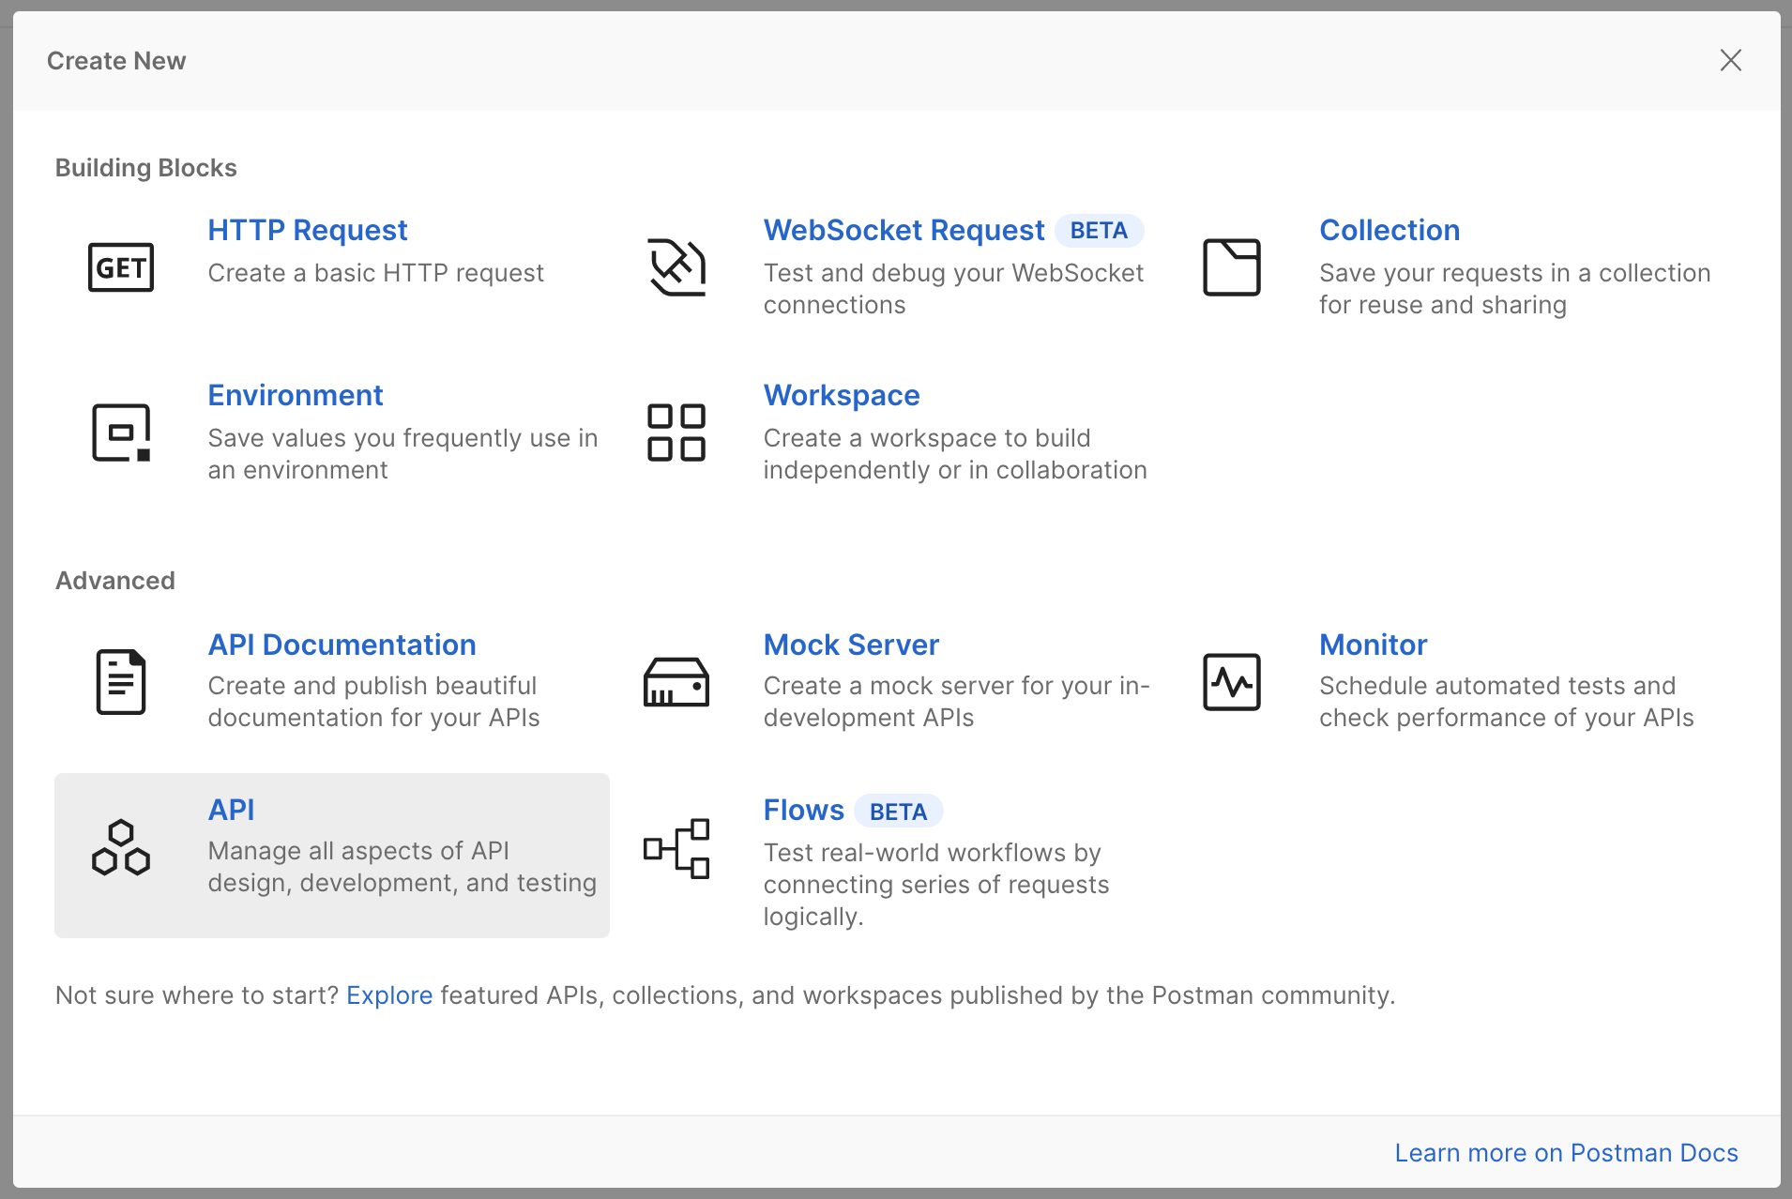Screen dimensions: 1792x1199
Task: Select the WebSocket Request title
Action: pyautogui.click(x=904, y=230)
